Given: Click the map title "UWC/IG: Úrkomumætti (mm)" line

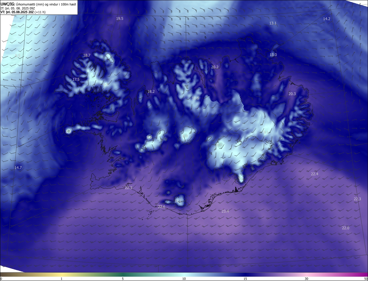Looking at the screenshot, I should [x=38, y=4].
